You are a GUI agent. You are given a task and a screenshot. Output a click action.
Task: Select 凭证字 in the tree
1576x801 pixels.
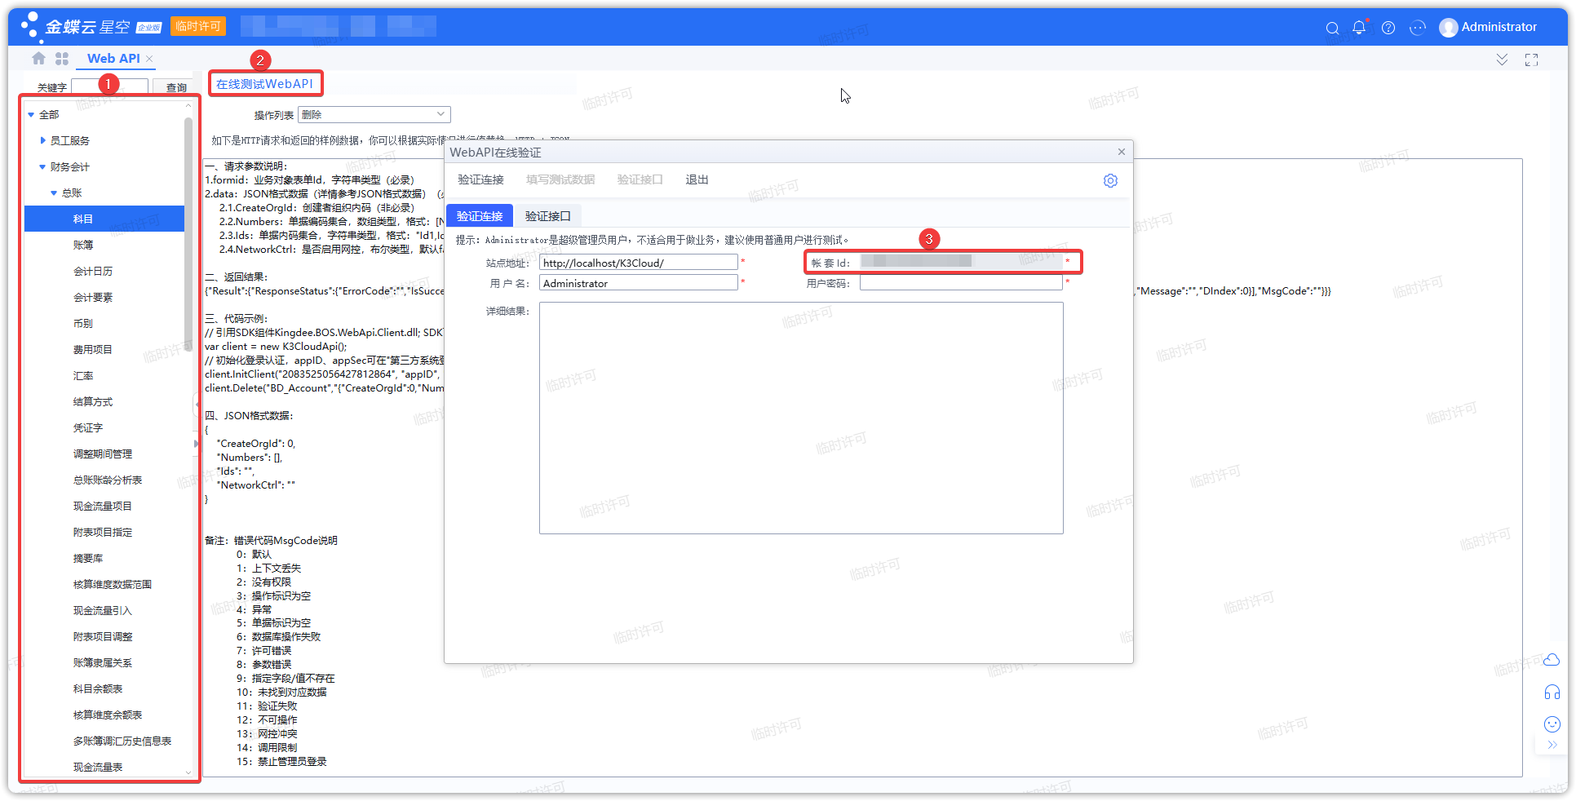coord(88,428)
